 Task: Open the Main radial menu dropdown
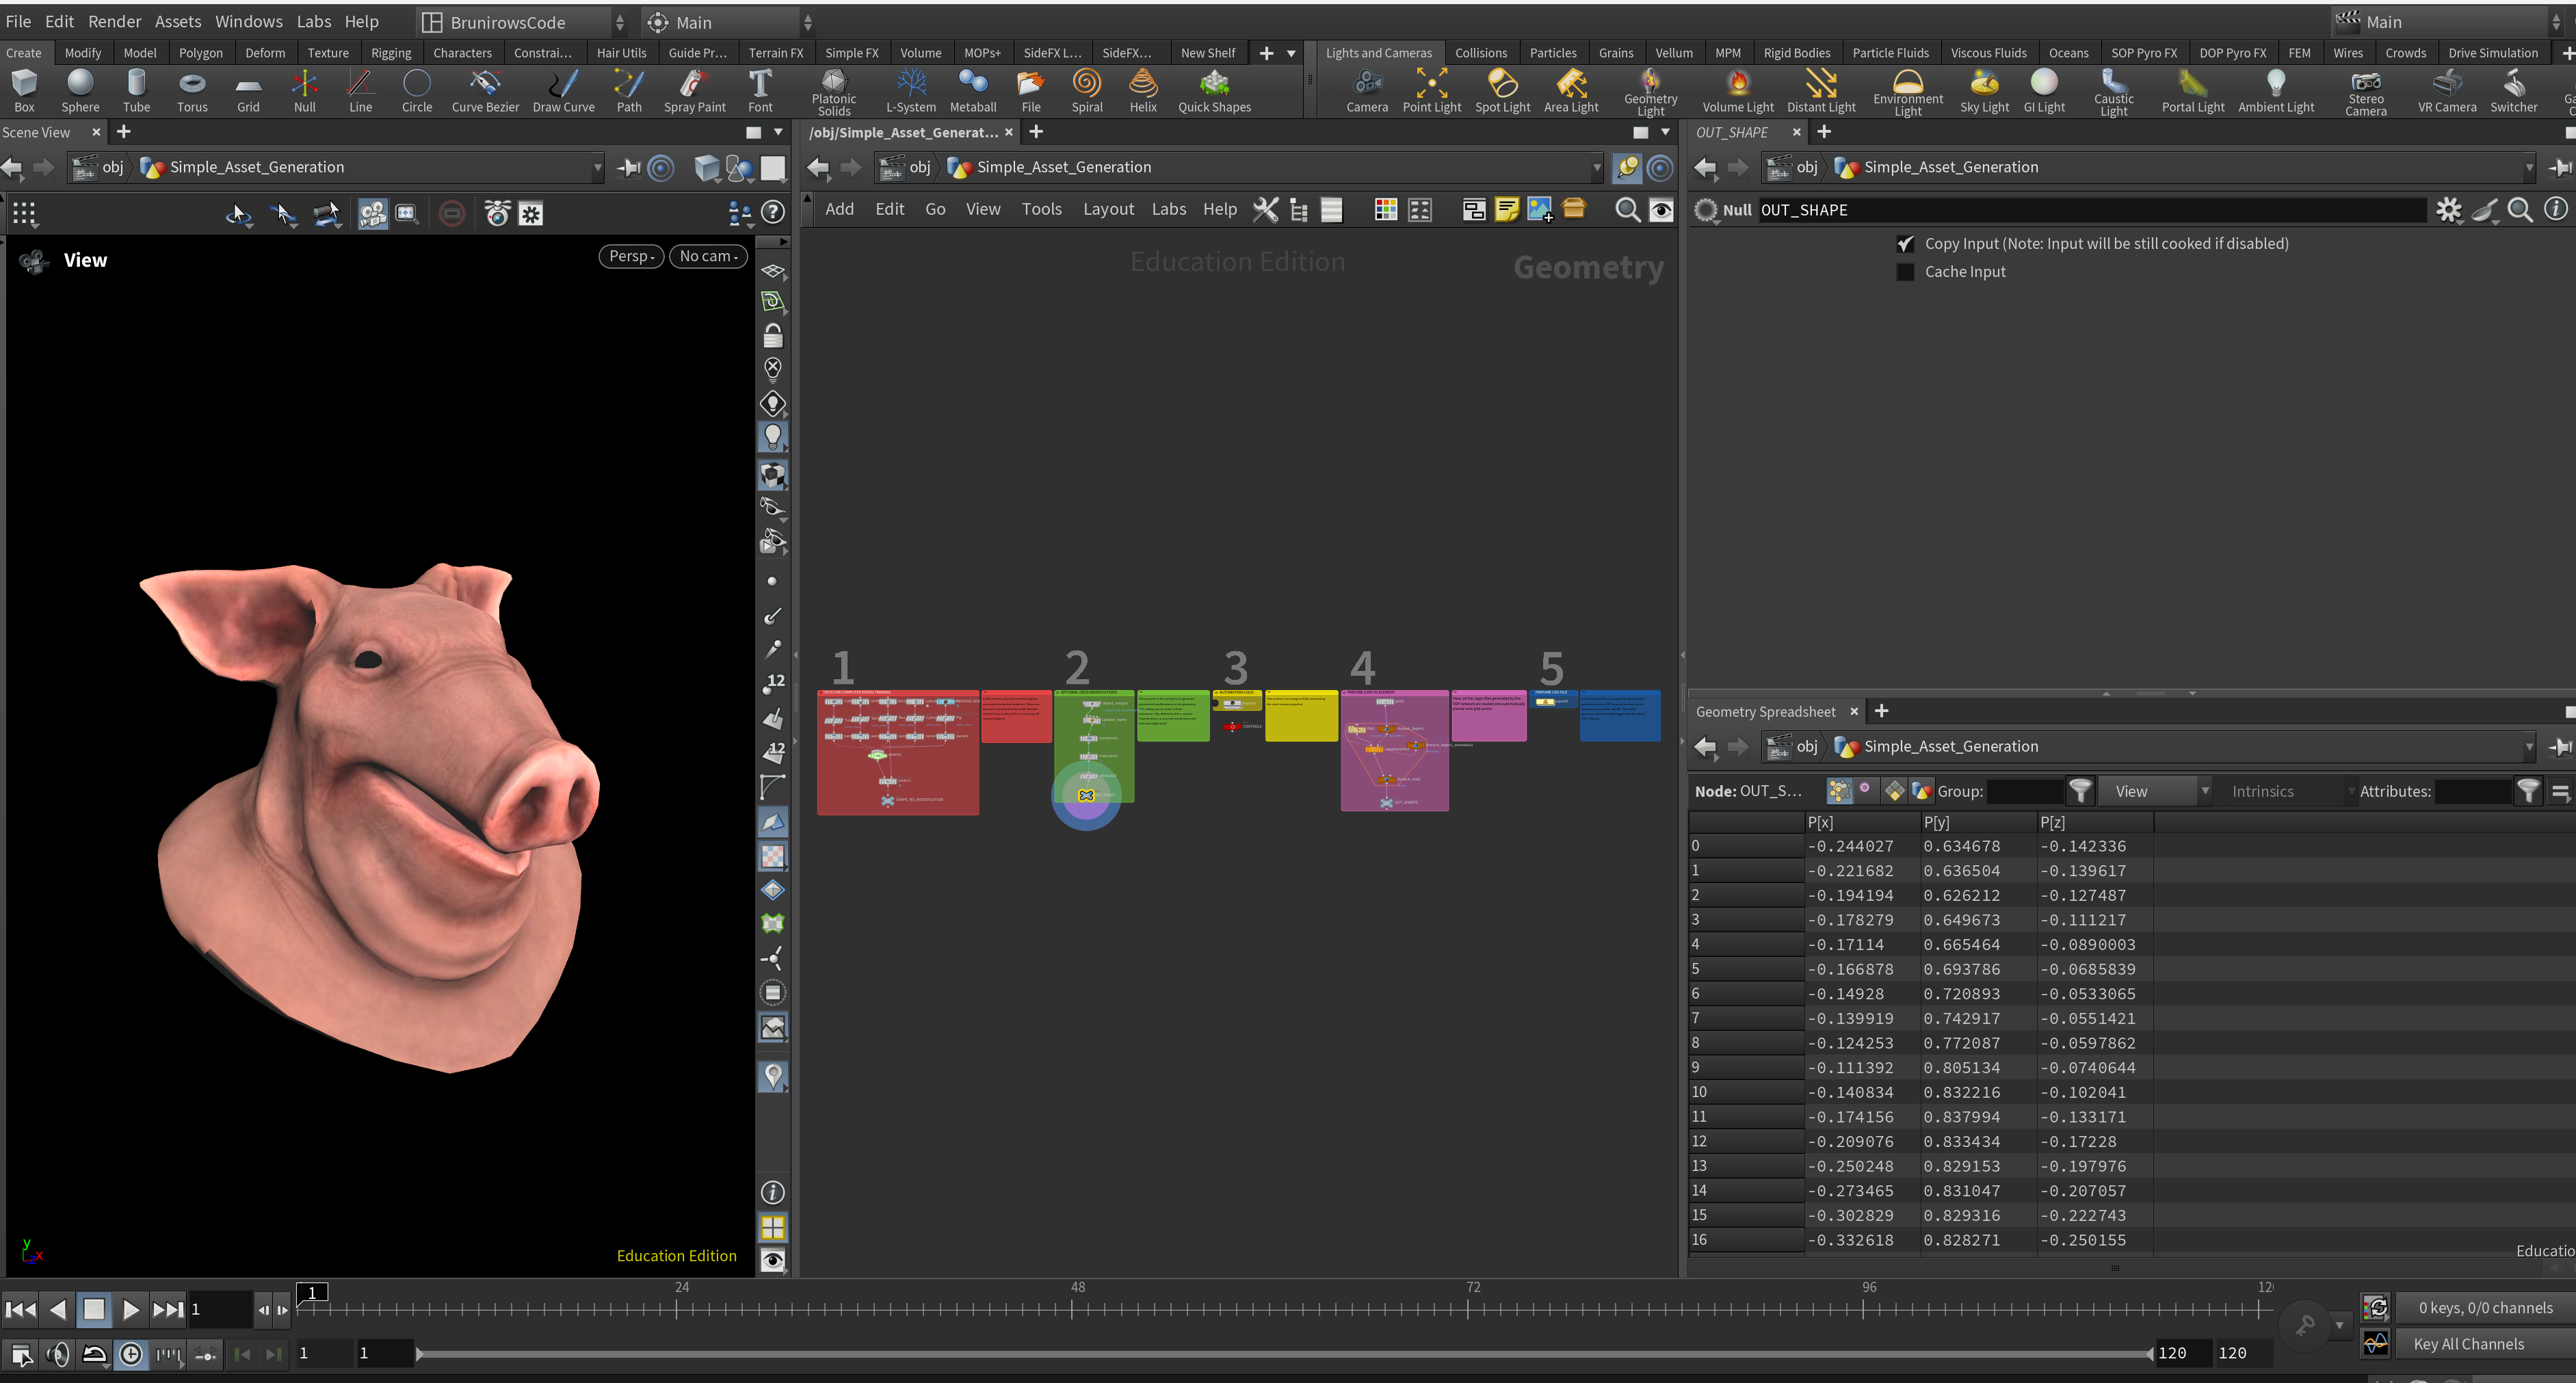click(728, 22)
